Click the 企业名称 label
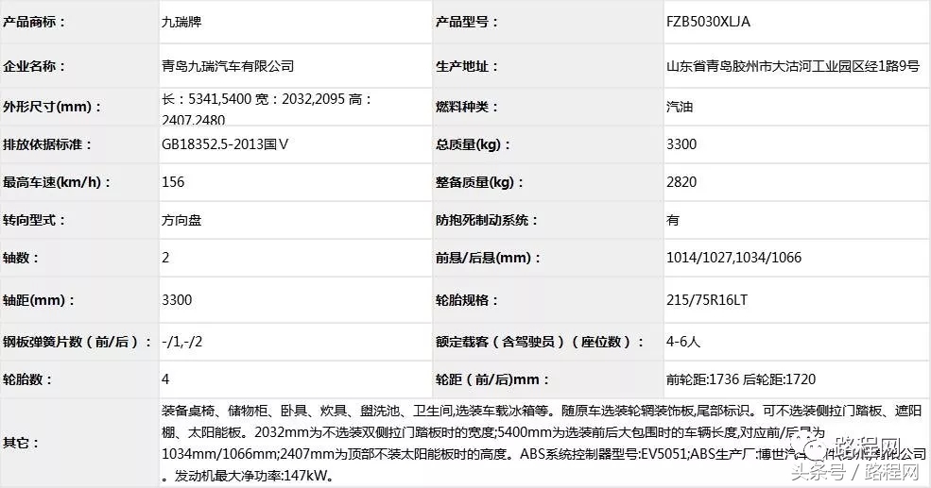The height and width of the screenshot is (488, 931). (x=34, y=66)
